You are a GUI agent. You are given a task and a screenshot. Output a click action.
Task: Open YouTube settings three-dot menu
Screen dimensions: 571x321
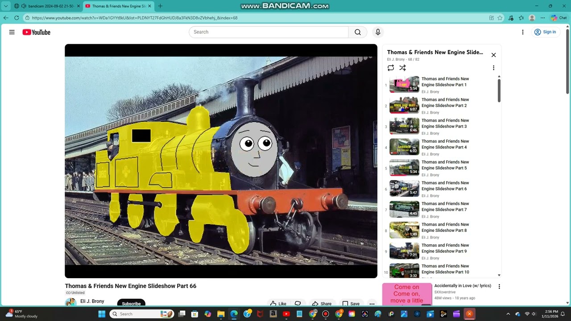[522, 32]
